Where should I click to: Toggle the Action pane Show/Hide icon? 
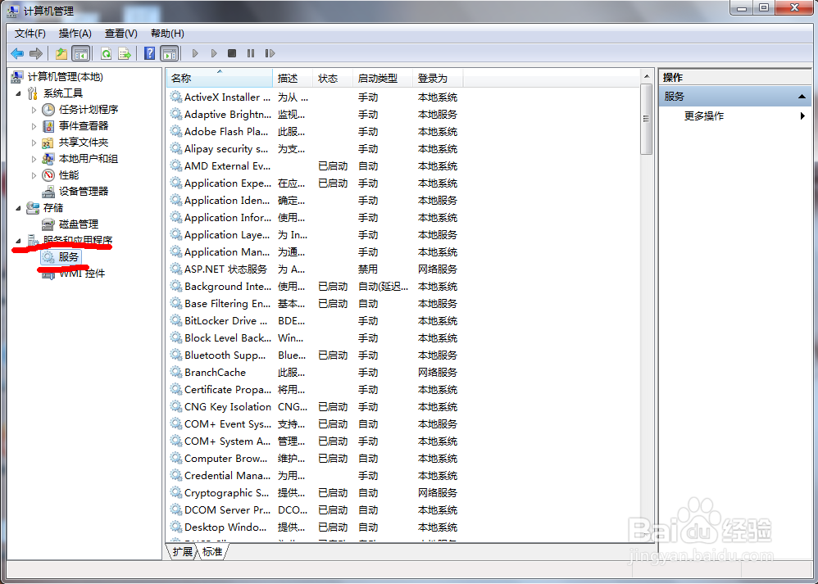tap(169, 52)
